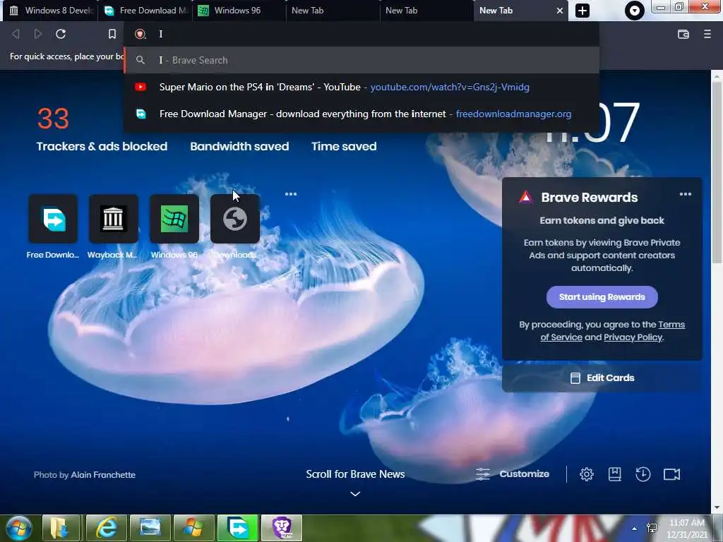Reload the page with refresh icon
The height and width of the screenshot is (542, 723).
pyautogui.click(x=61, y=34)
